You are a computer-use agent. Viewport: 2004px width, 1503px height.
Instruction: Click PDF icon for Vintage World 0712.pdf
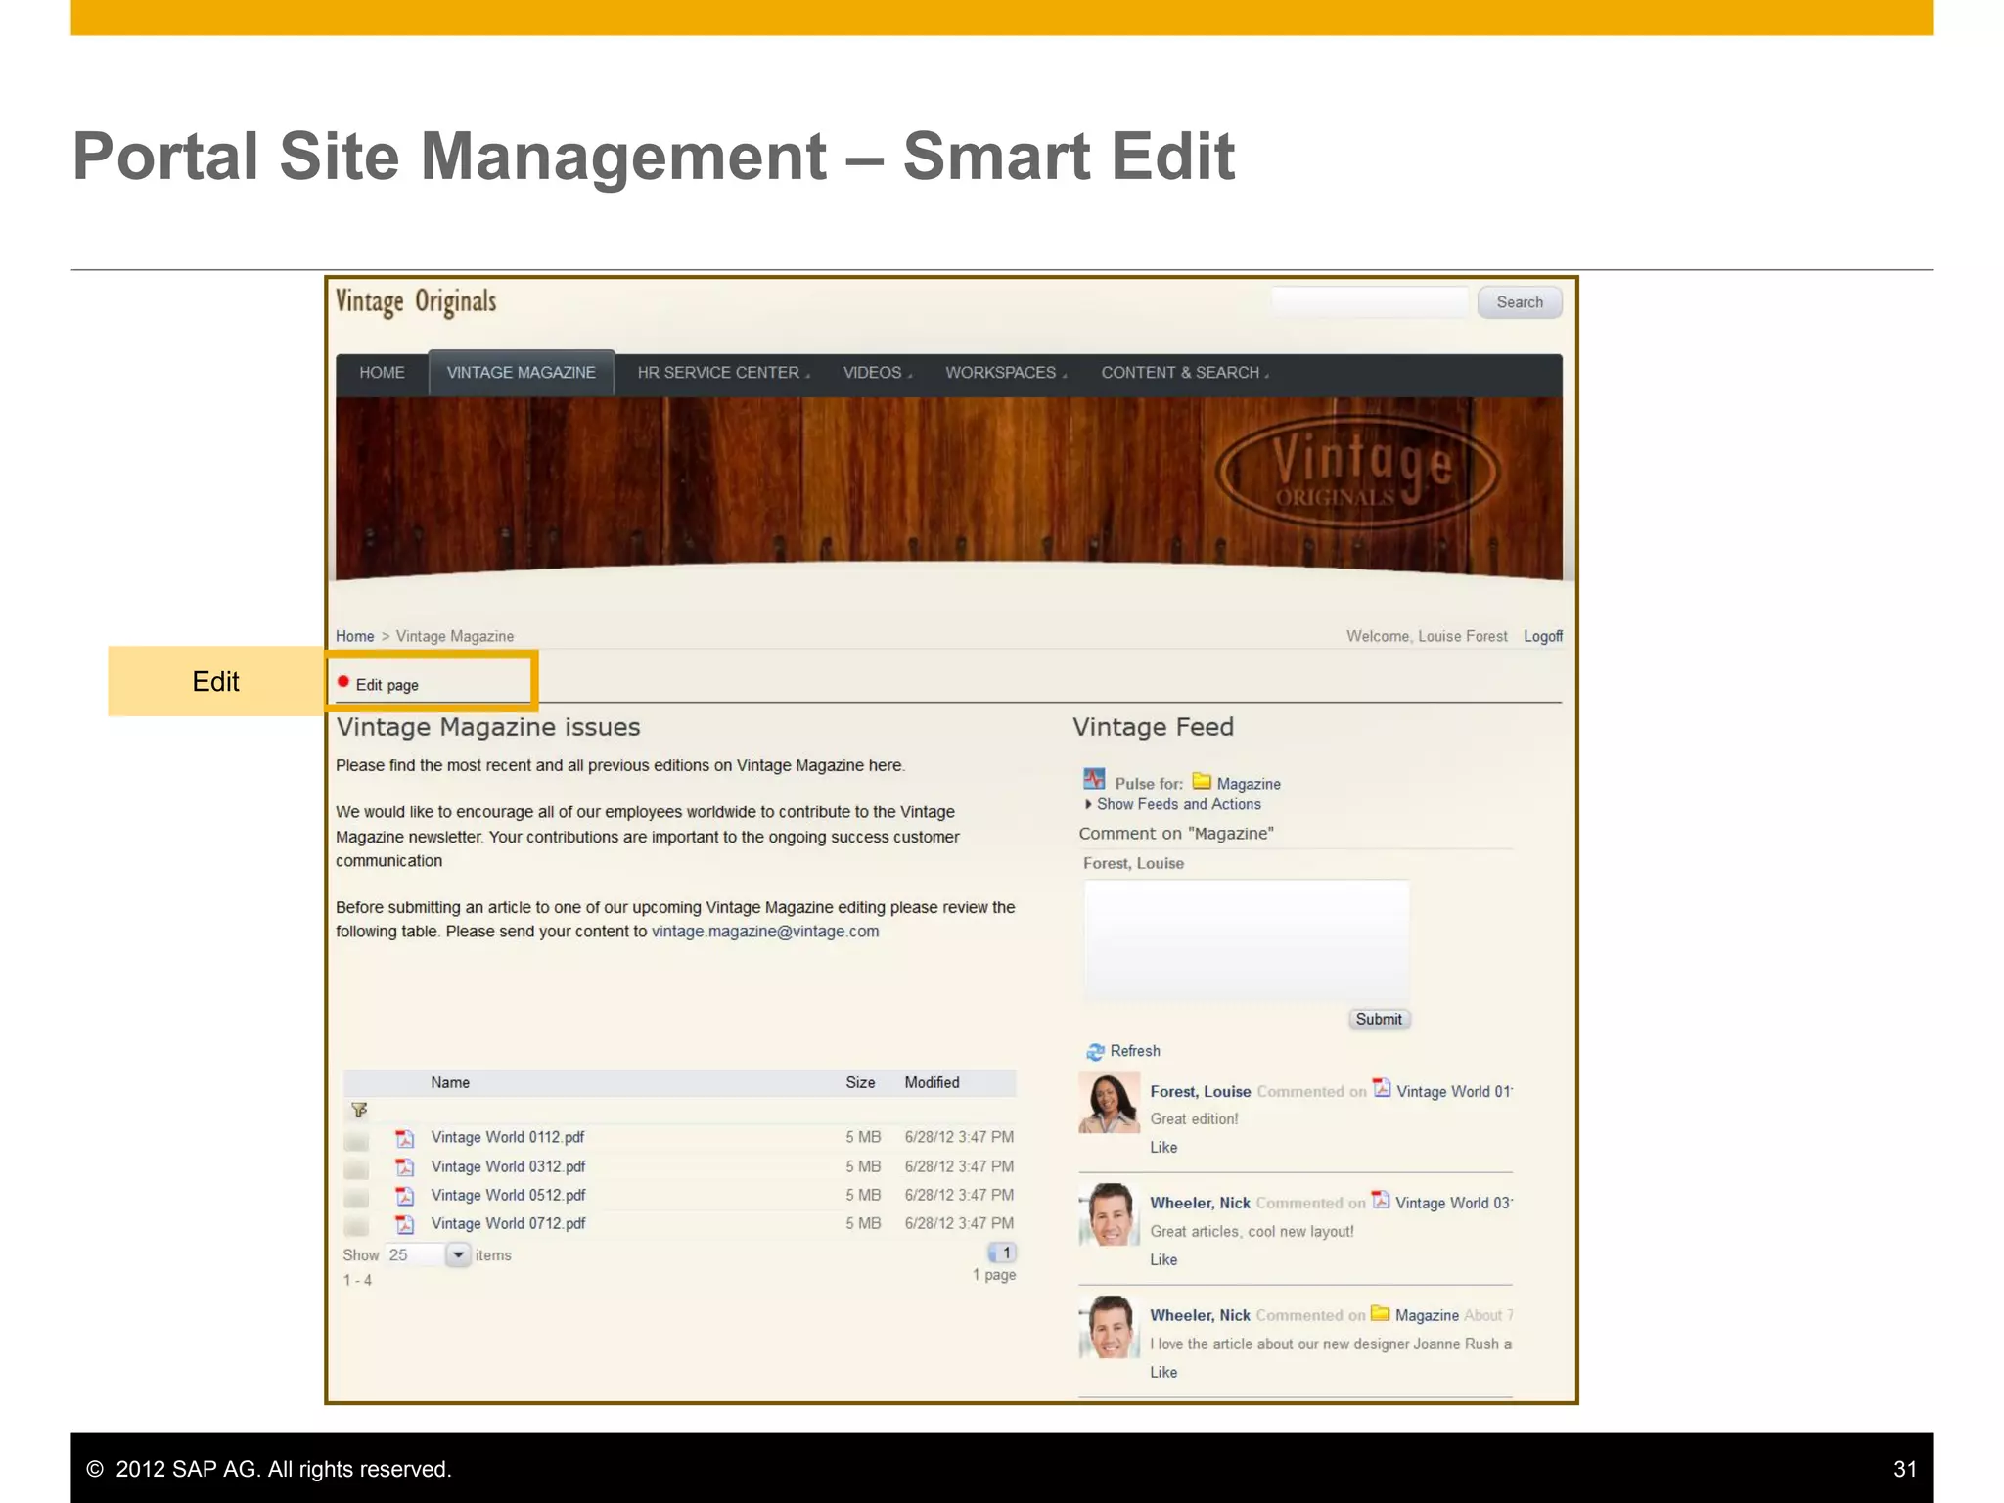click(405, 1224)
